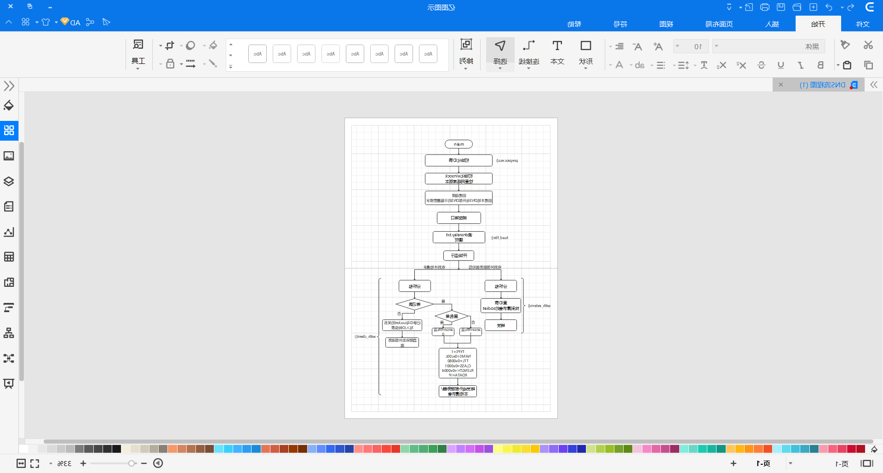This screenshot has height=473, width=883.
Task: Click the zoom in plus button
Action: [83, 463]
